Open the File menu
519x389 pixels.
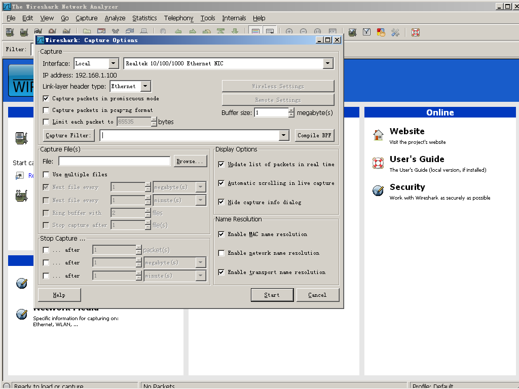coord(11,18)
